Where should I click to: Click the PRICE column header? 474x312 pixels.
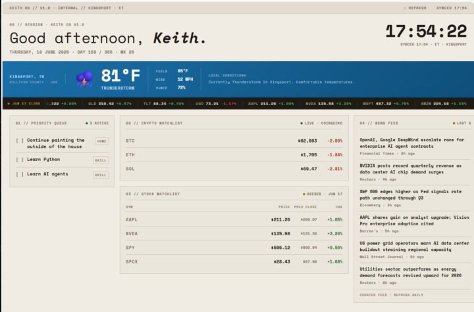[284, 207]
